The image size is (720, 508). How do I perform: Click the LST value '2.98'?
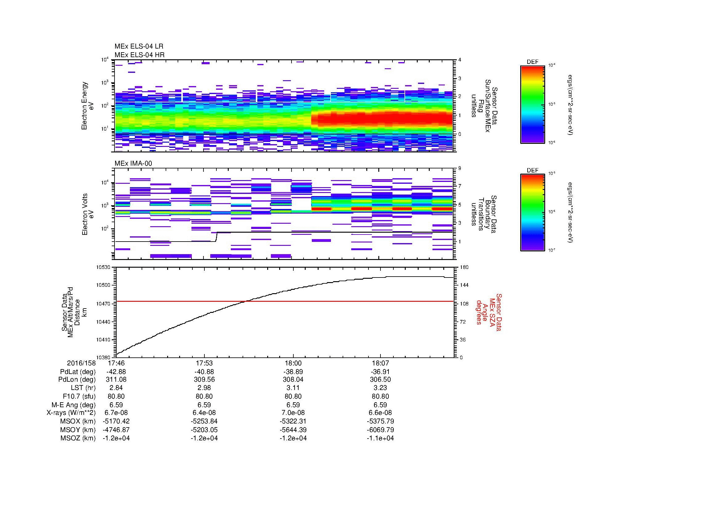204,388
